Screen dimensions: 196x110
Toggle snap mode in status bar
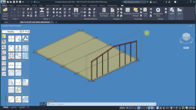130,108
